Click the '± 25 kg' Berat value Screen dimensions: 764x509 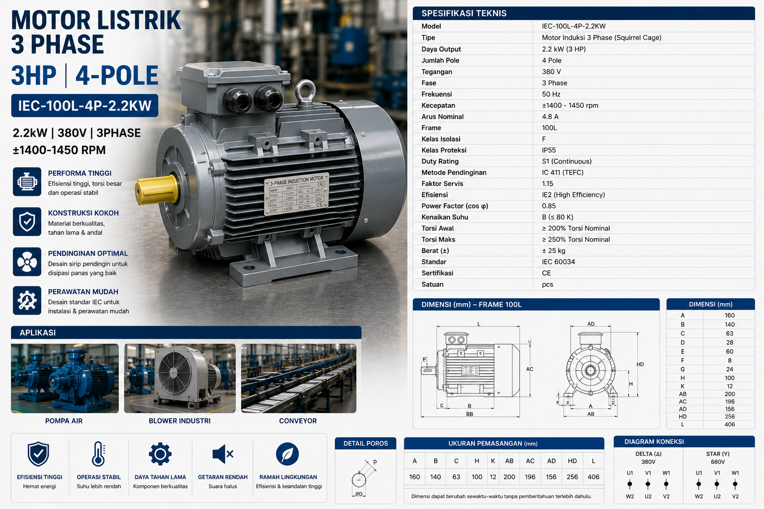(554, 251)
